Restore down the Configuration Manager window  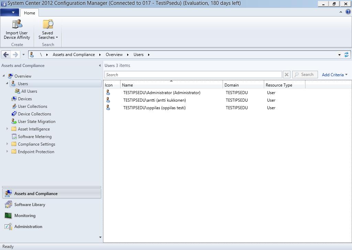(334, 3)
